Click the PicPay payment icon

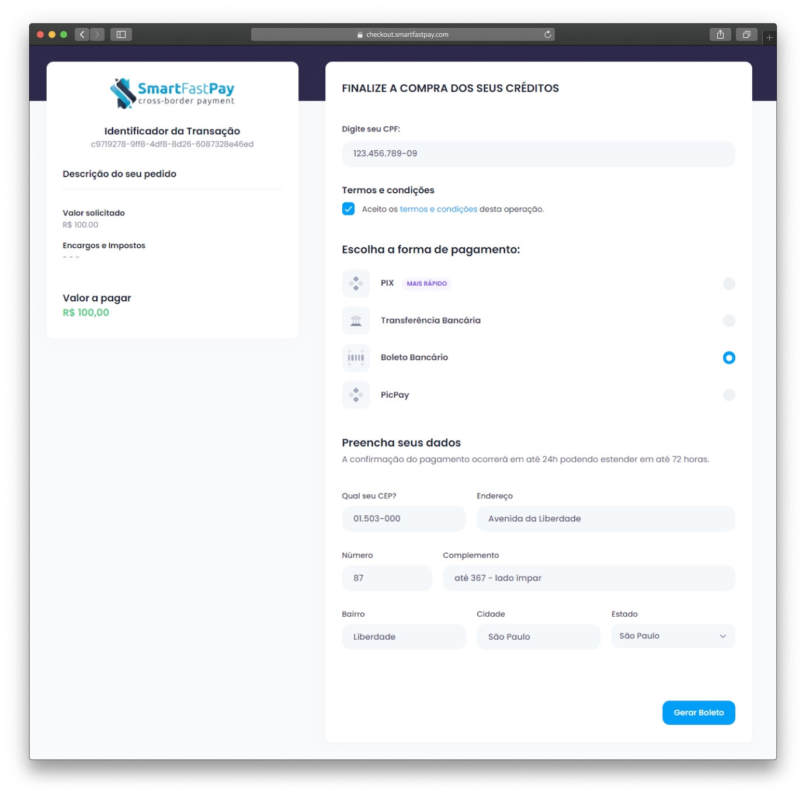pos(356,395)
